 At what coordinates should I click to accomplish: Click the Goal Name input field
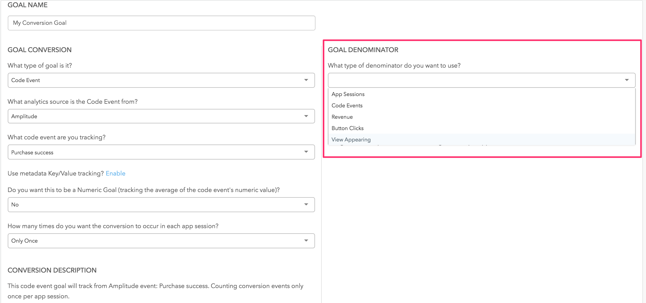(161, 23)
